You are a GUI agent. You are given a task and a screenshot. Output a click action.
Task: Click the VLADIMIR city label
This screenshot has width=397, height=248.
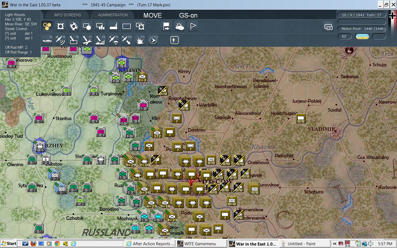tap(321, 129)
